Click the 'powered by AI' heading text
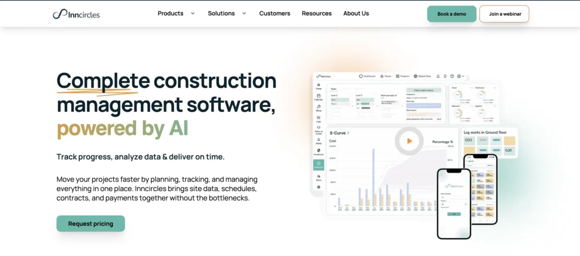Viewport: 580px width, 256px height. [122, 128]
